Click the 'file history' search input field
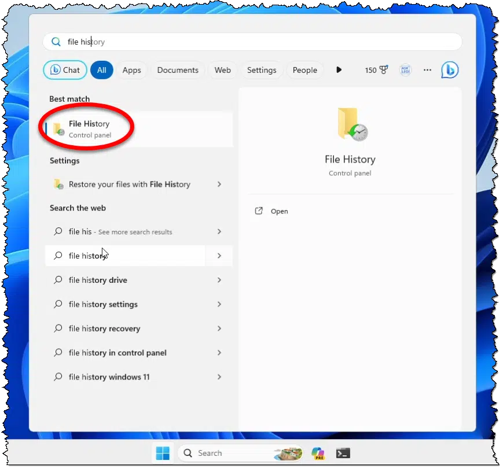 click(252, 42)
